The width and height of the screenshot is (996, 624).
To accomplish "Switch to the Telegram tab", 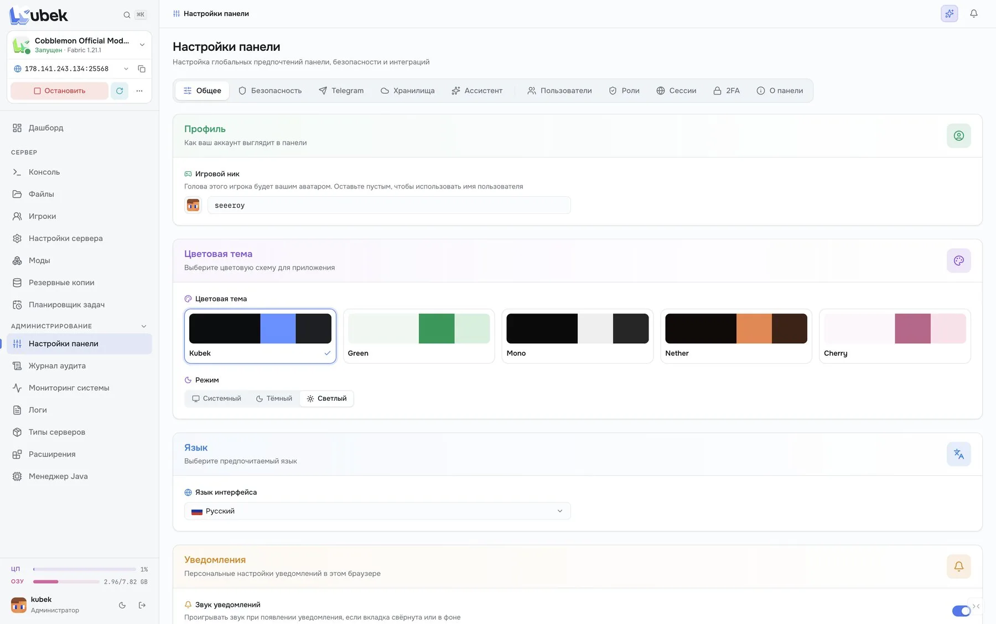I will click(341, 91).
